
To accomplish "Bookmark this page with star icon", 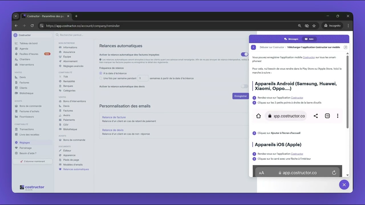I will [314, 26].
